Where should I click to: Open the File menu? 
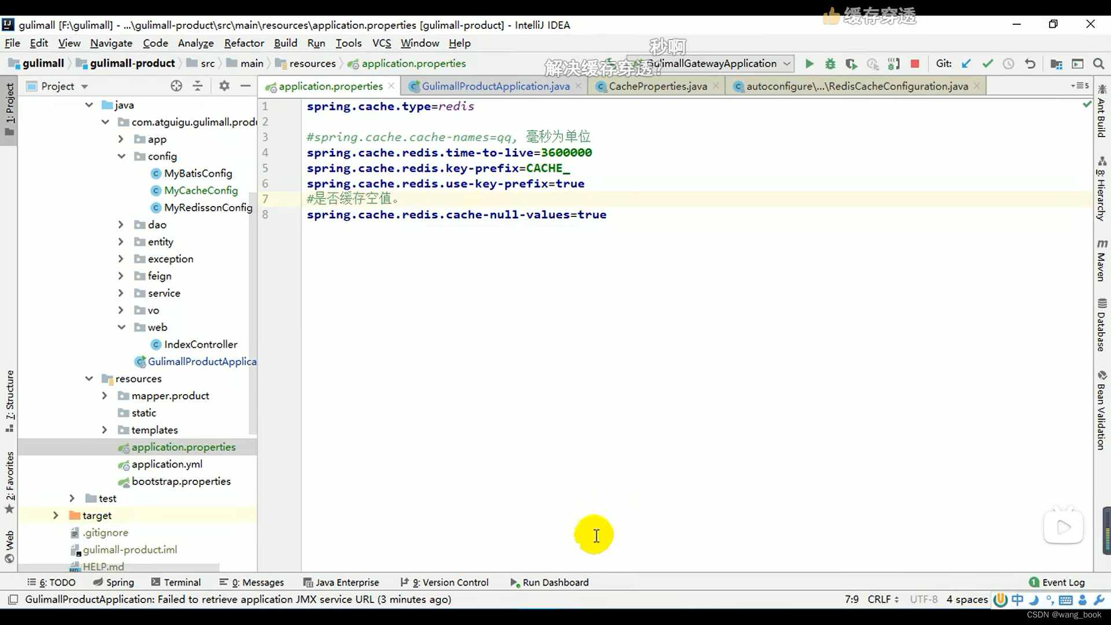coord(12,43)
